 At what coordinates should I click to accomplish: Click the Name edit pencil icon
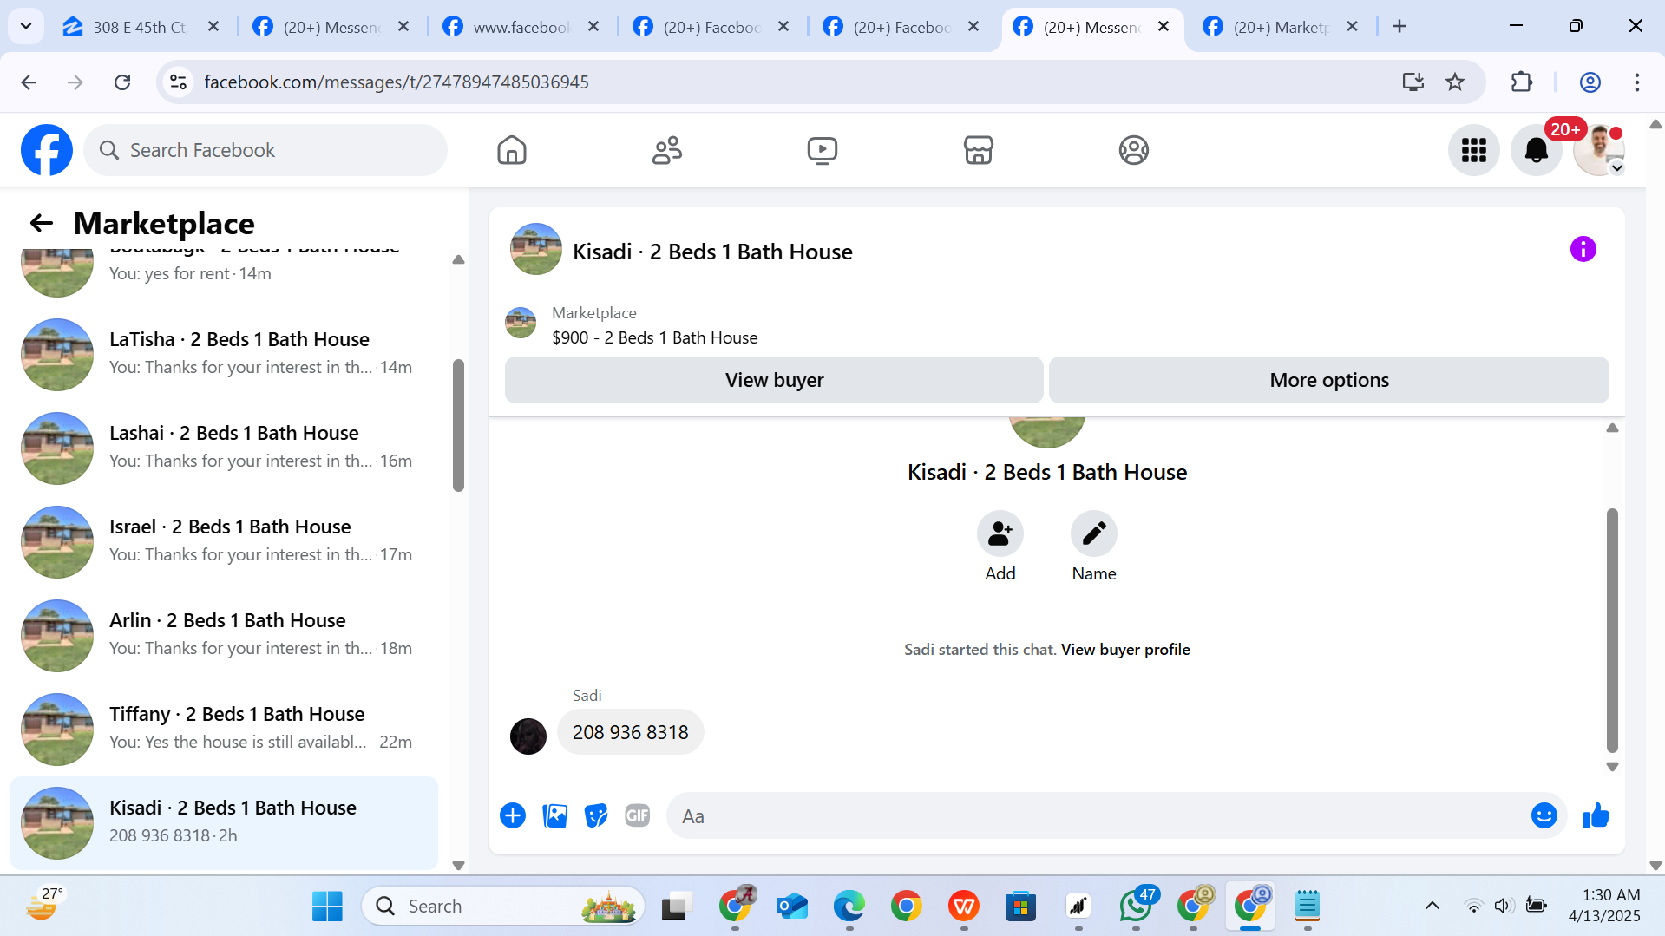[1093, 533]
